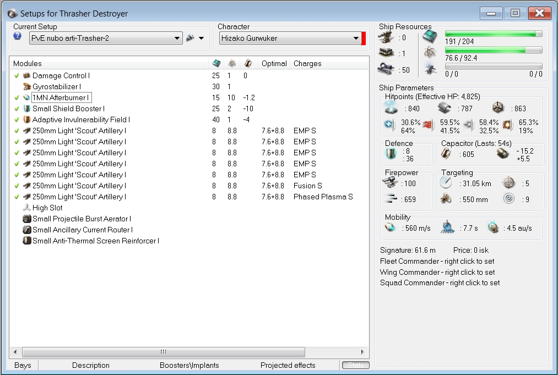Click the Small Shield Booster I icon
The width and height of the screenshot is (558, 375).
click(x=26, y=108)
